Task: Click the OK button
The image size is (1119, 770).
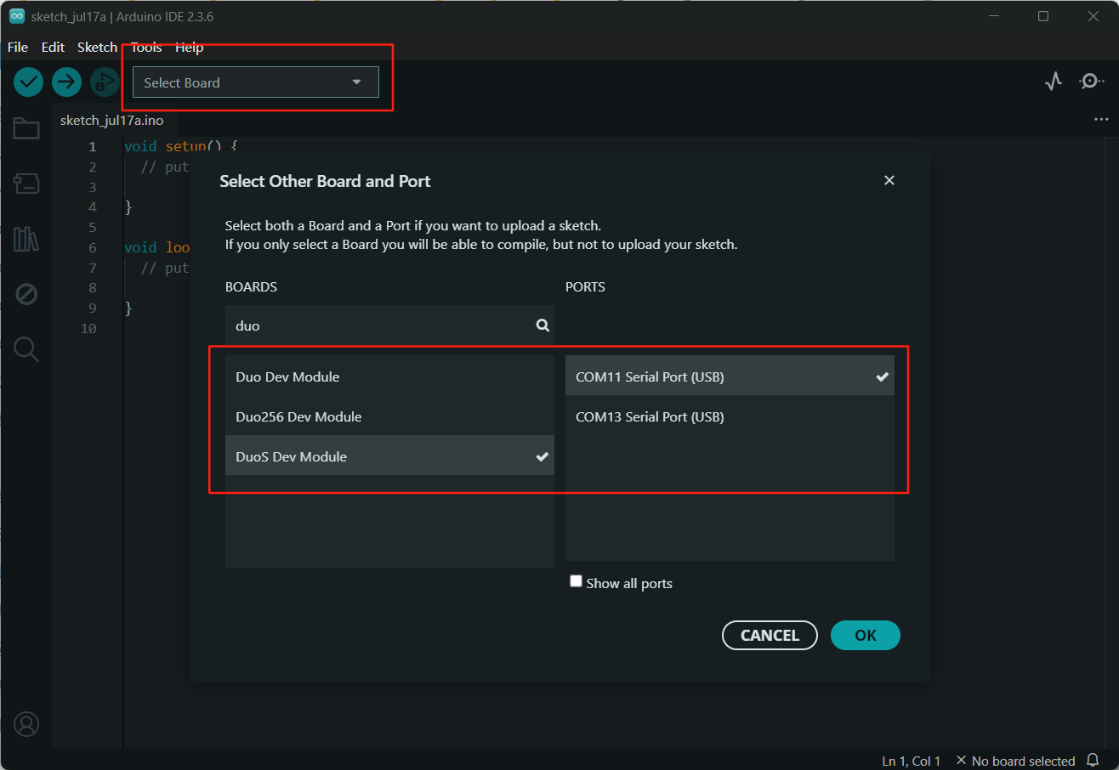Action: [866, 635]
